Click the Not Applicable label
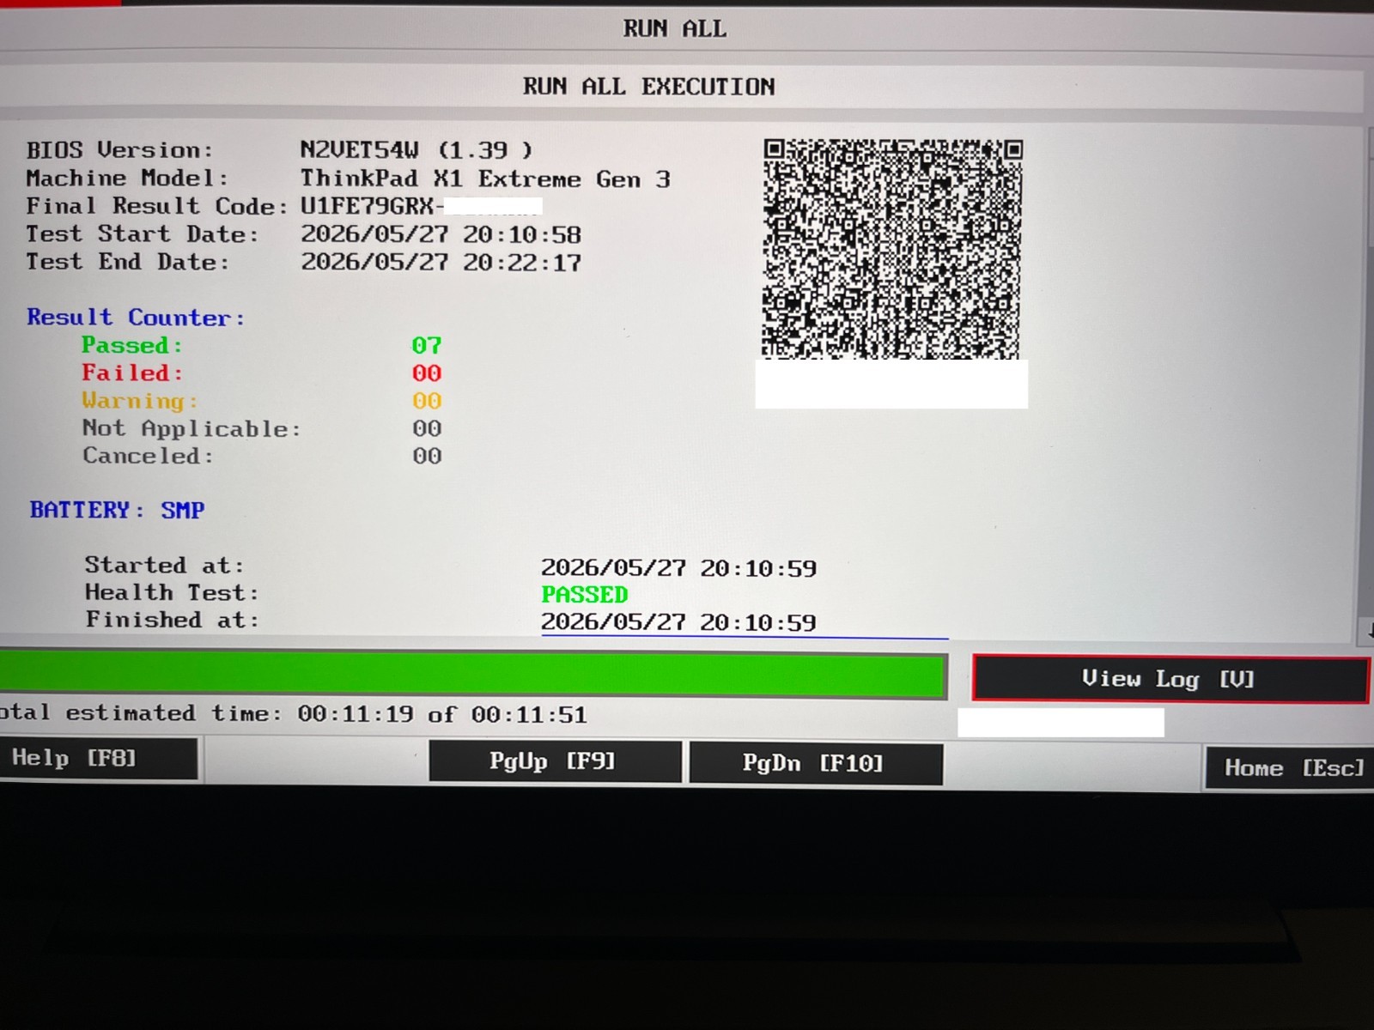Image resolution: width=1374 pixels, height=1030 pixels. tap(192, 428)
